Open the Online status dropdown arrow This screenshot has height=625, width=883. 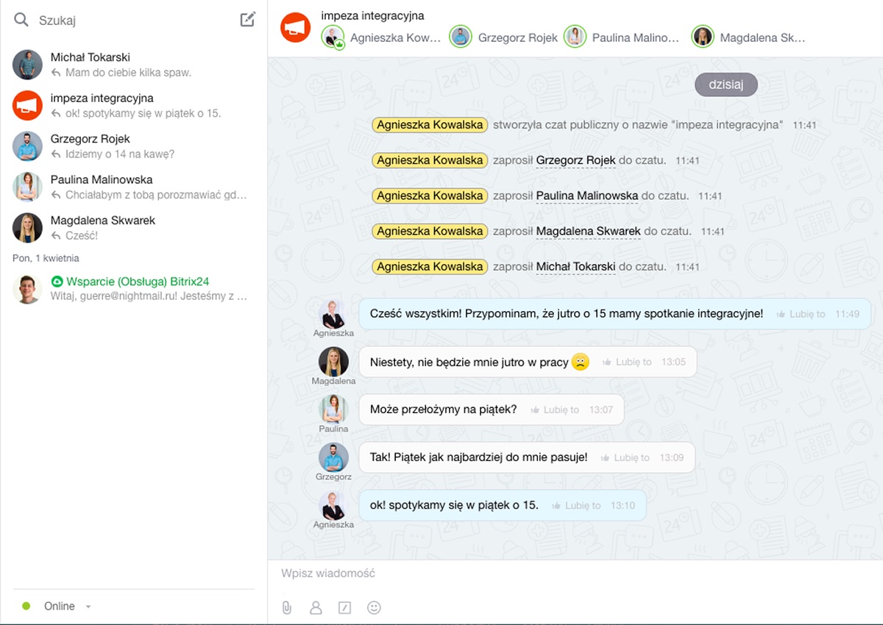tap(88, 607)
